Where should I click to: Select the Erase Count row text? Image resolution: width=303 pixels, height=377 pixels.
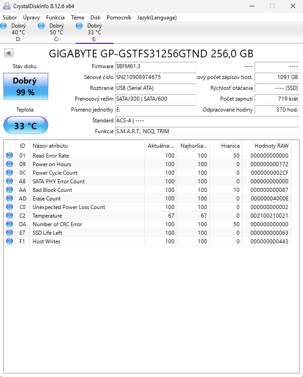pyautogui.click(x=47, y=199)
